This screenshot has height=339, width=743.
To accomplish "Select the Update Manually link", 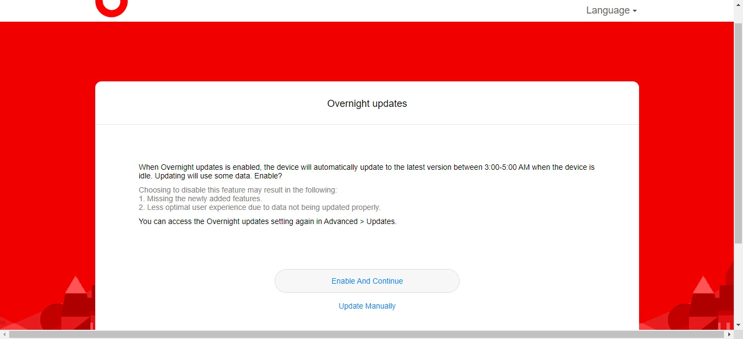I will point(367,305).
